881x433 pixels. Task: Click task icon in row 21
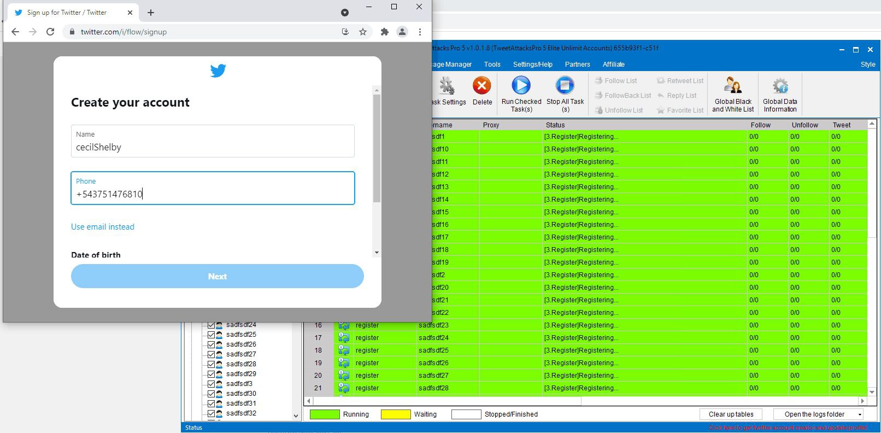tap(344, 388)
